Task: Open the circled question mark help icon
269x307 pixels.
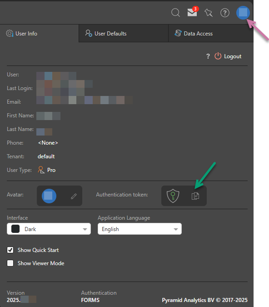Action: [225, 13]
